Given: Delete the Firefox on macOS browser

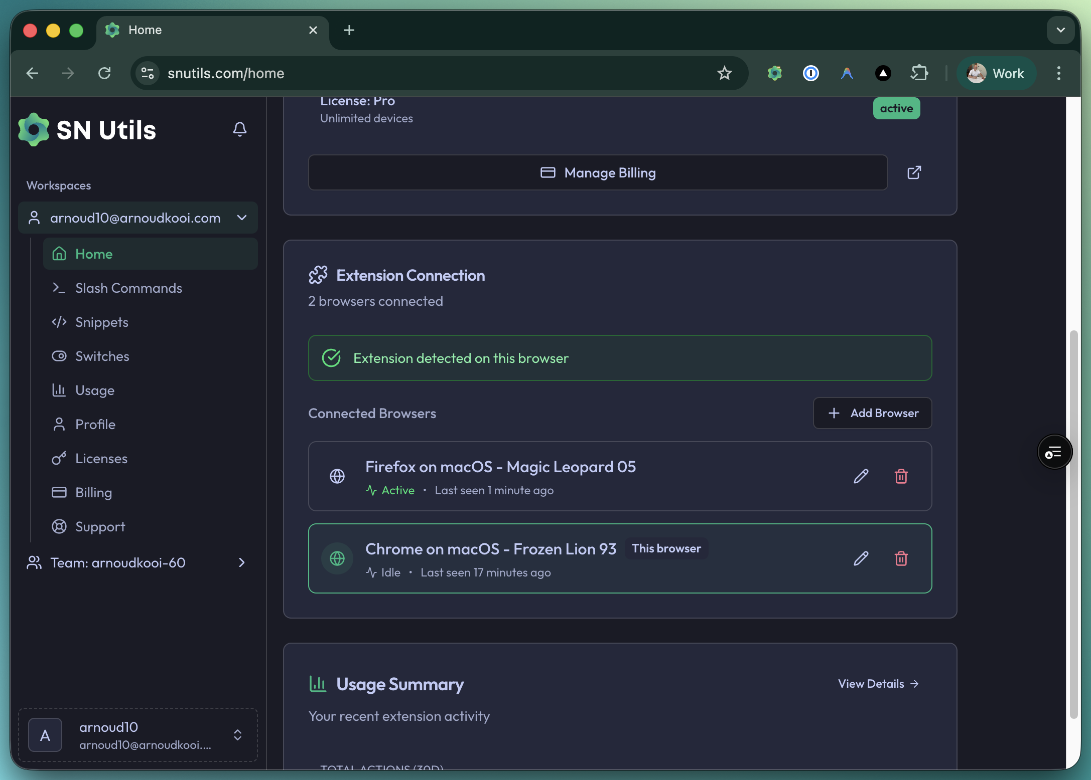Looking at the screenshot, I should pyautogui.click(x=901, y=476).
